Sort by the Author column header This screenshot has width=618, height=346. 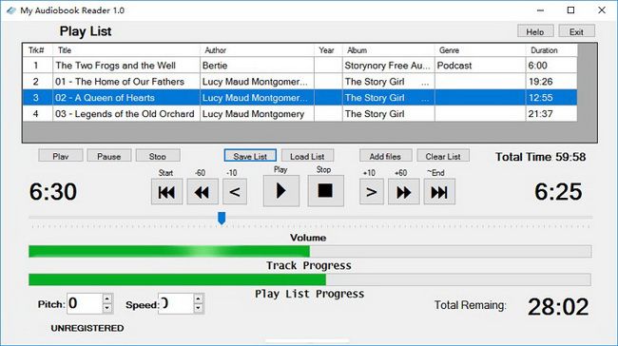coord(257,50)
